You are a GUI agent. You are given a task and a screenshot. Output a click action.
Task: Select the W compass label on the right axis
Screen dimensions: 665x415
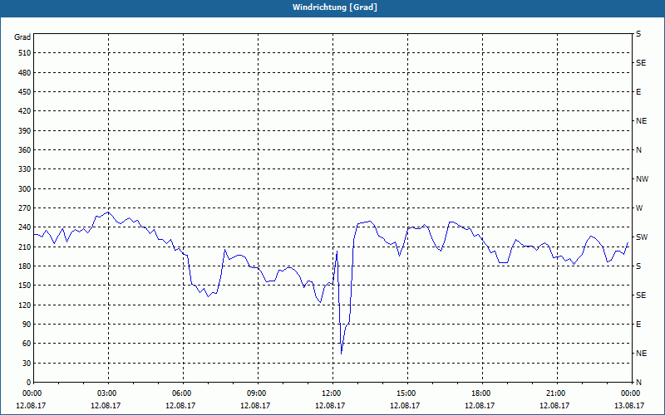[x=639, y=208]
